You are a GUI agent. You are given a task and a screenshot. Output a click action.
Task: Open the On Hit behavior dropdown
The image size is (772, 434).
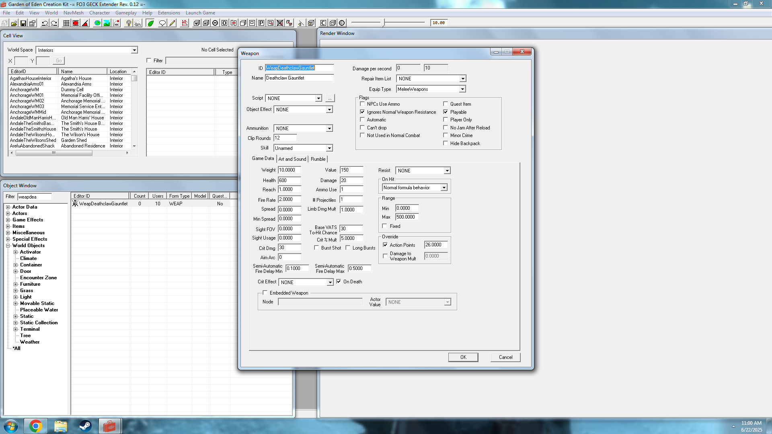(444, 188)
